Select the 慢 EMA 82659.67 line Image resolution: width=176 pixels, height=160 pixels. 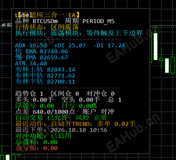[42, 58]
